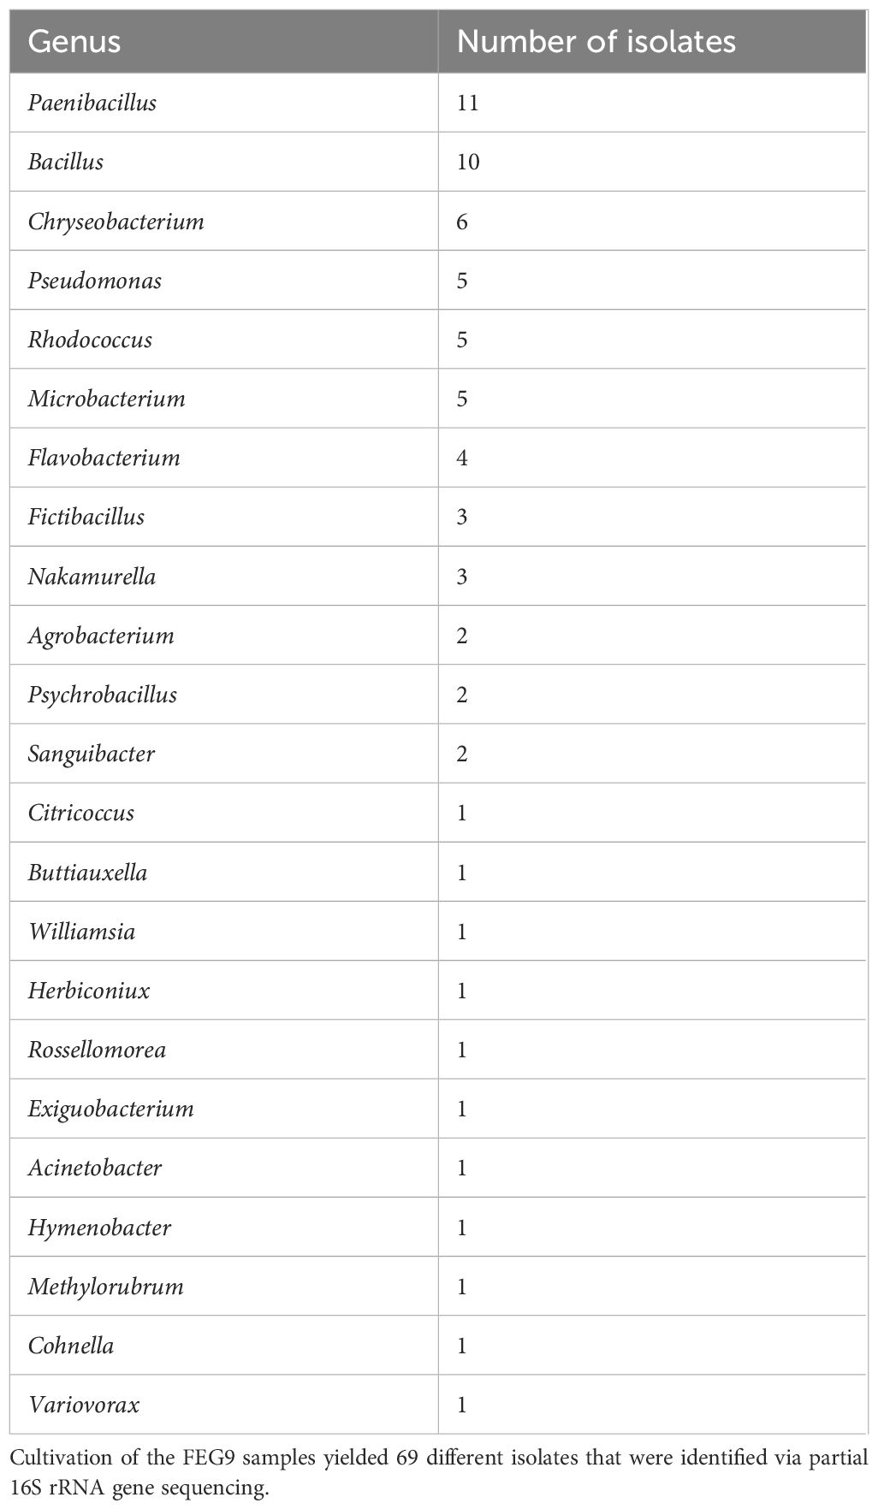Click the Exiguobacterium table entry
The image size is (878, 1509).
coord(111,1110)
